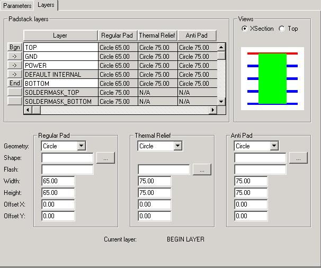This screenshot has height=268, width=321.
Task: Open Regular Pad Geometry dropdown
Action: (x=81, y=146)
